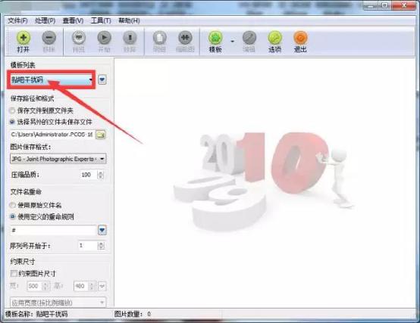
Task: Click the folder browse icon beside save path
Action: pyautogui.click(x=101, y=134)
